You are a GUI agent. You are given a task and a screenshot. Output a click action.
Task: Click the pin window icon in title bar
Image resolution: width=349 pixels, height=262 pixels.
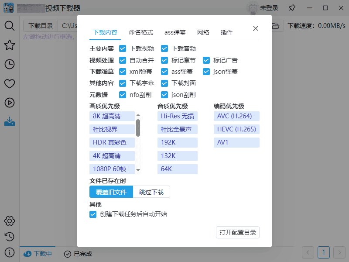(x=292, y=8)
